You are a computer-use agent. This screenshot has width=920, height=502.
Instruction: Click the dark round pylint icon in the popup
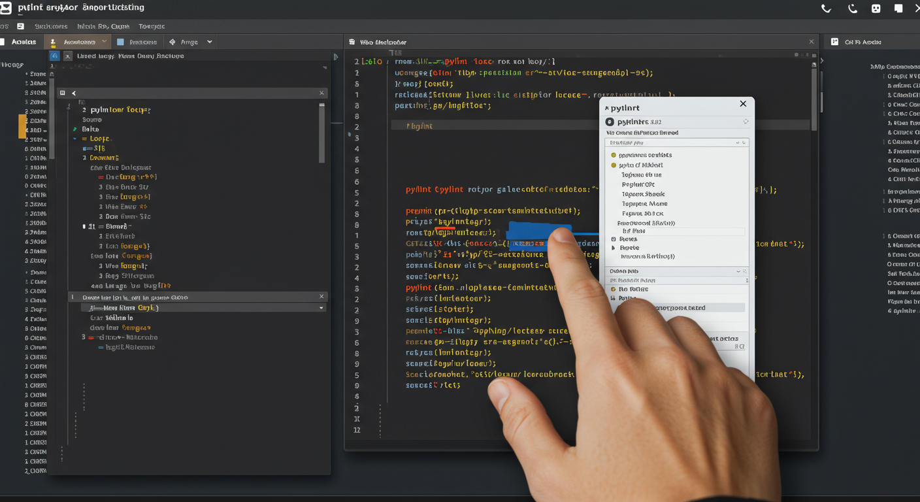tap(610, 122)
